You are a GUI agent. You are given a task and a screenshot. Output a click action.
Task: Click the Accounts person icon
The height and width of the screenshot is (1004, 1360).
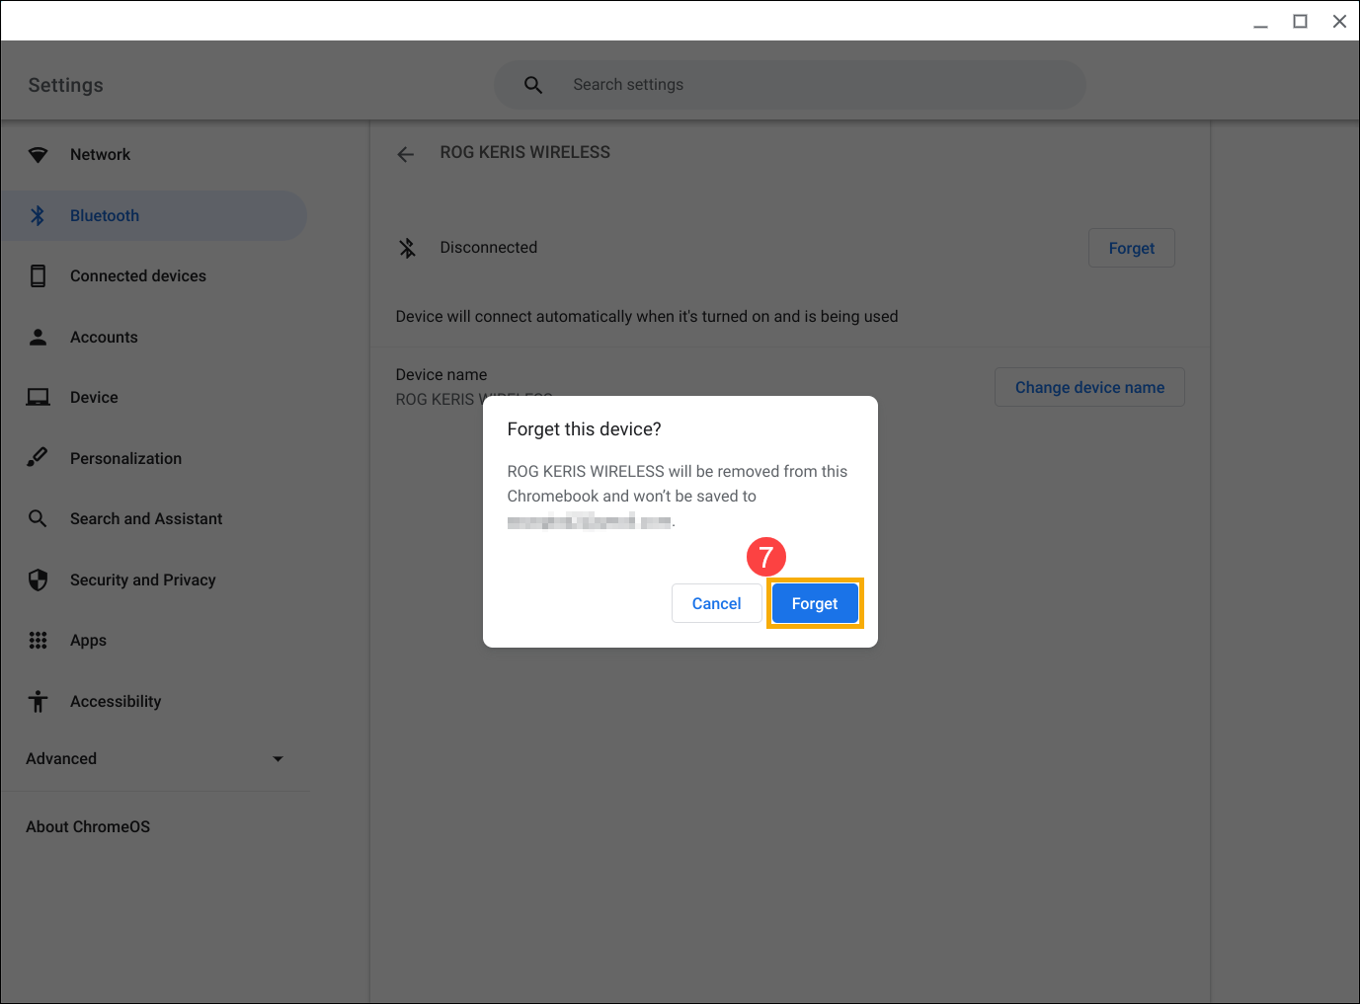pyautogui.click(x=38, y=337)
